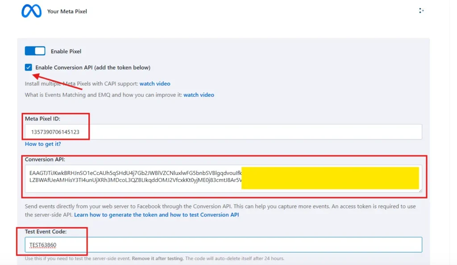Open the How to get it? link
457x265 pixels.
pyautogui.click(x=43, y=144)
